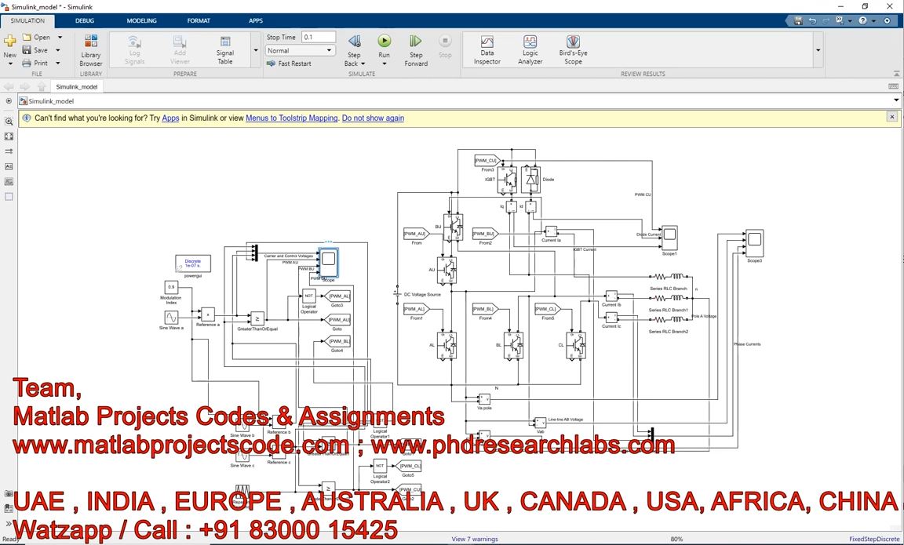
Task: Select the Simulink_model document tab
Action: coord(77,86)
